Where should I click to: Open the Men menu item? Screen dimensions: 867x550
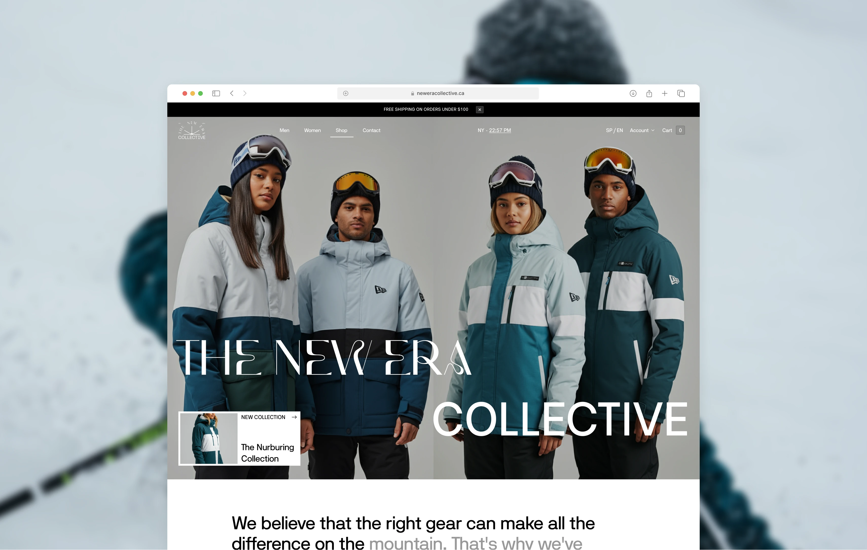click(x=284, y=131)
